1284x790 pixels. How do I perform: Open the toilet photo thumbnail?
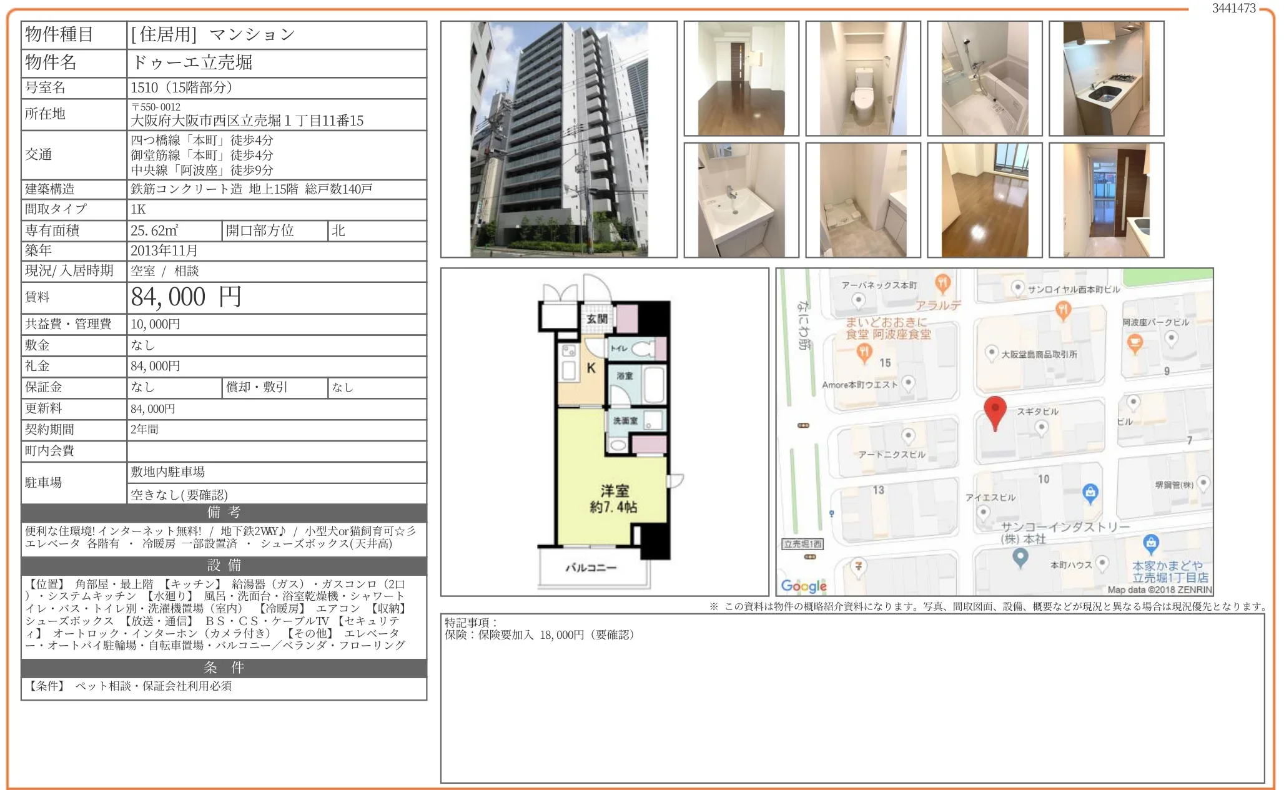coord(862,79)
